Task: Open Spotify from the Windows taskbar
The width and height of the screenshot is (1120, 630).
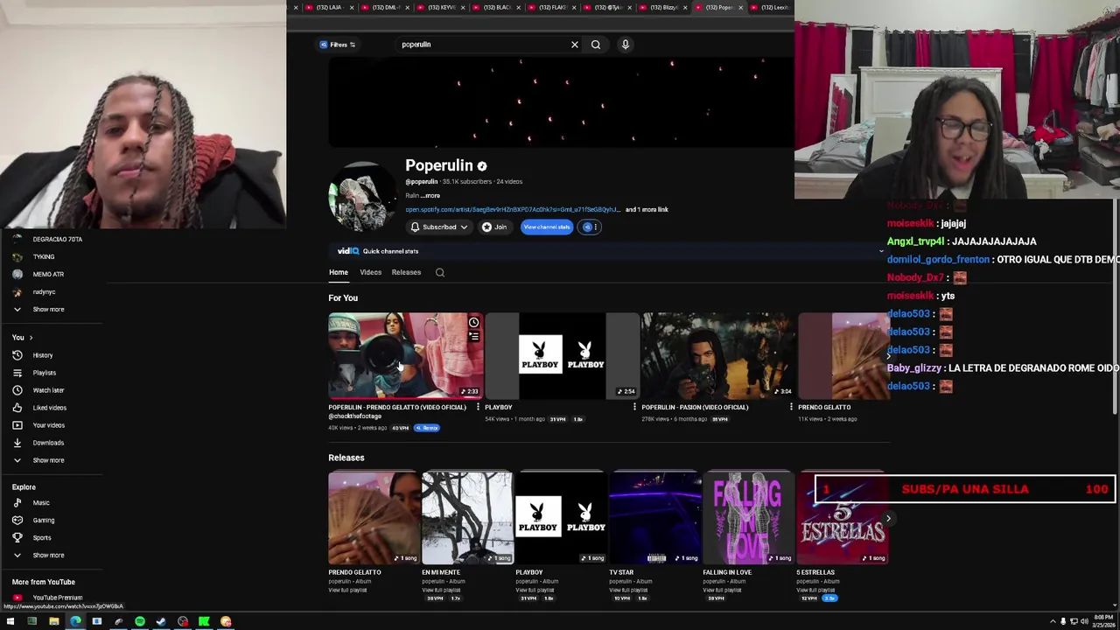Action: (140, 622)
